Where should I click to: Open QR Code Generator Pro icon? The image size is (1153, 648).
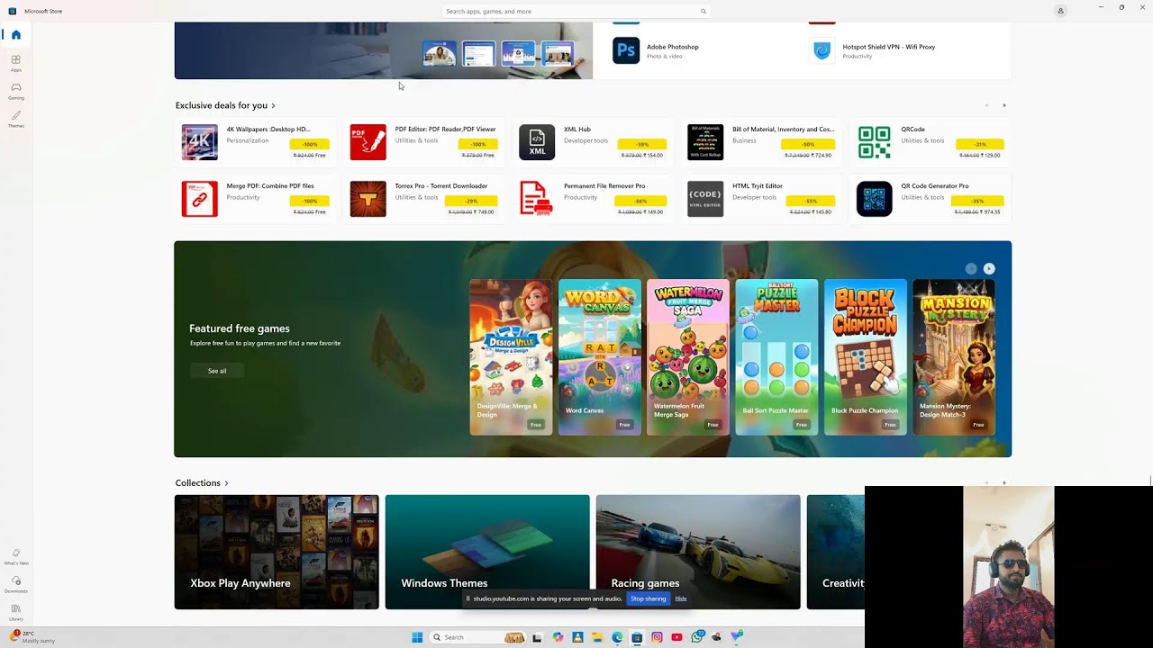(x=874, y=199)
